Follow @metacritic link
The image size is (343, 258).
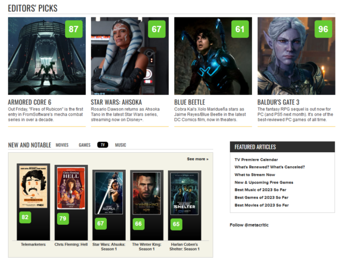249,225
